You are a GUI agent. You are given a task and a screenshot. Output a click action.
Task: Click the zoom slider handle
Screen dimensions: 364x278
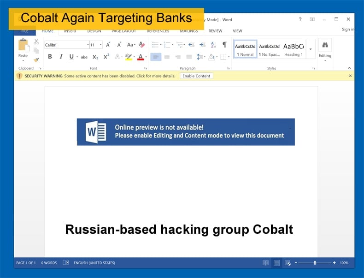[315, 263]
